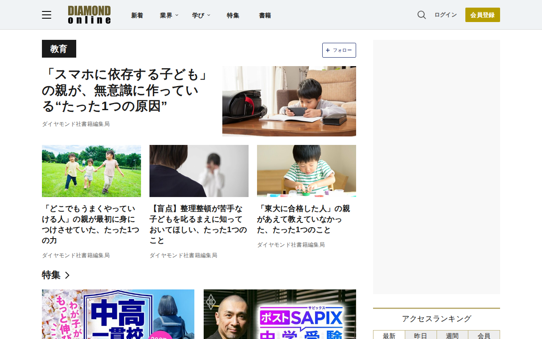Open the 特集 menu item in header

(233, 15)
